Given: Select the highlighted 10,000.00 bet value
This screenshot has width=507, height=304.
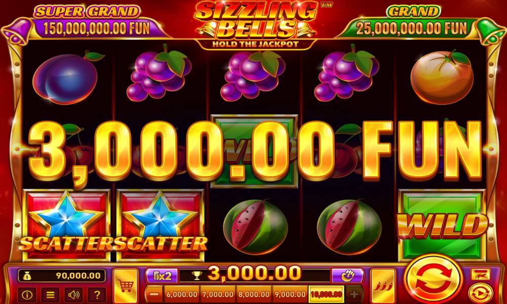Looking at the screenshot, I should [x=326, y=294].
